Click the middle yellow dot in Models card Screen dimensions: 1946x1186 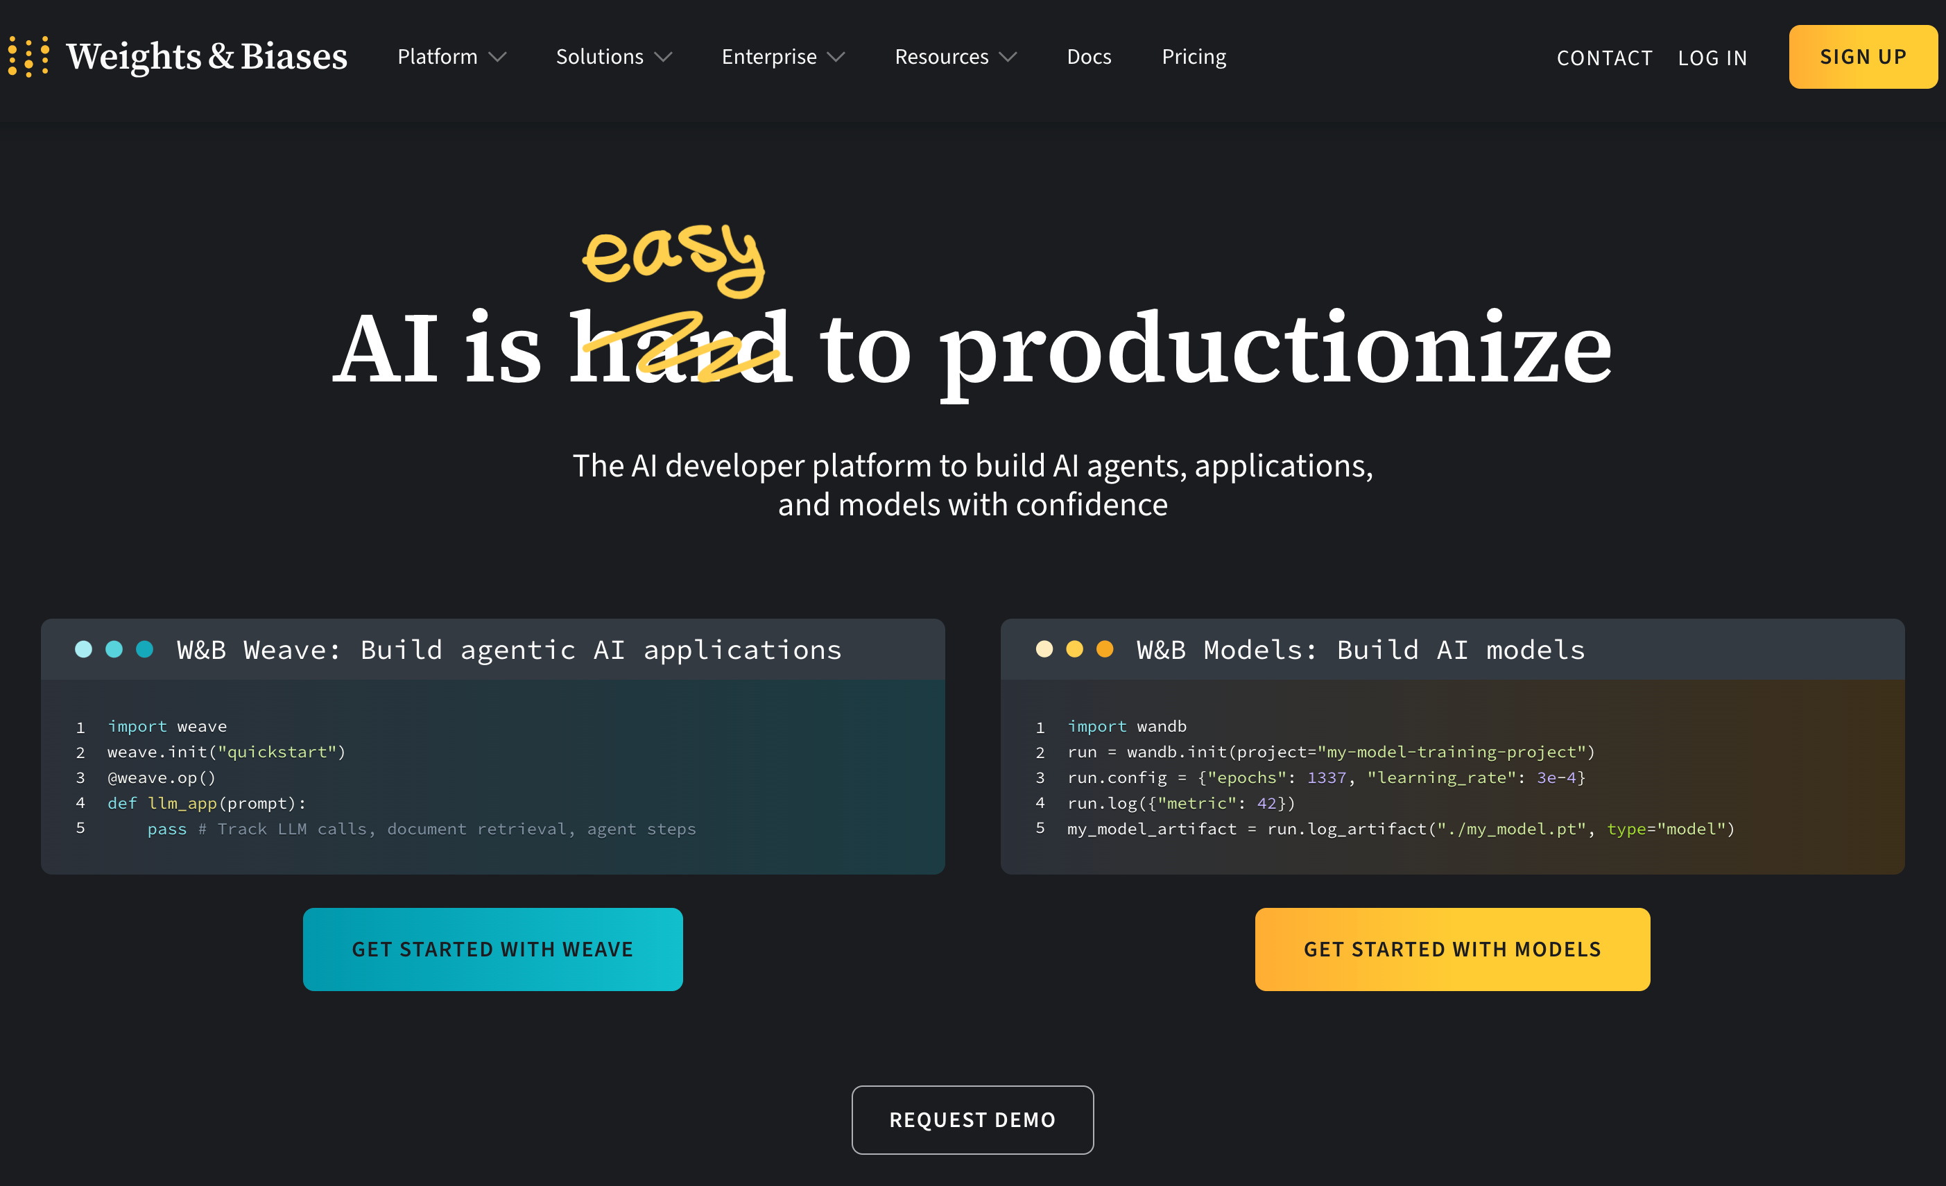[x=1075, y=649]
